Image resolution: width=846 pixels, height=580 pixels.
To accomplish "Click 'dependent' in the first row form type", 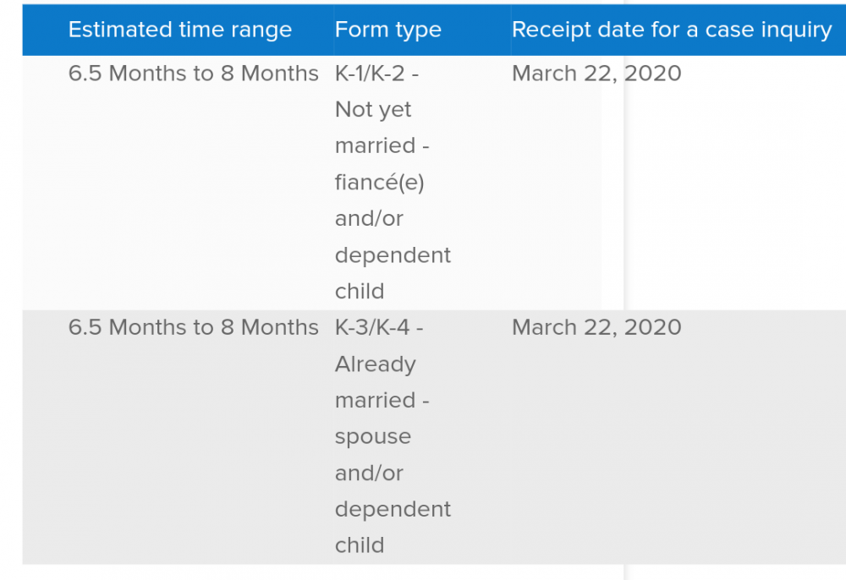I will [393, 255].
